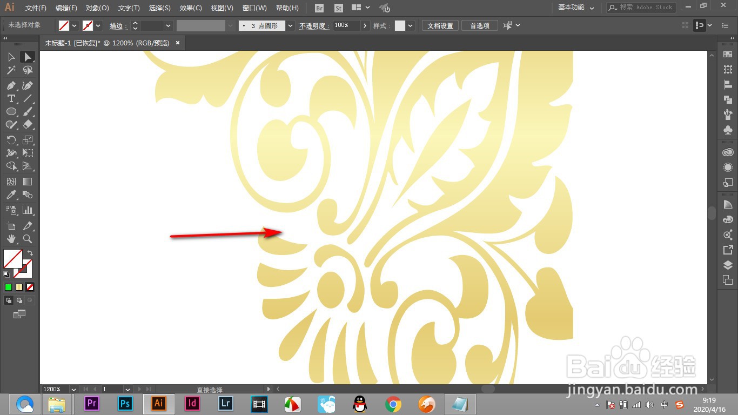This screenshot has height=415, width=738.
Task: Open control bar stroke color dropdown
Action: pyautogui.click(x=98, y=25)
